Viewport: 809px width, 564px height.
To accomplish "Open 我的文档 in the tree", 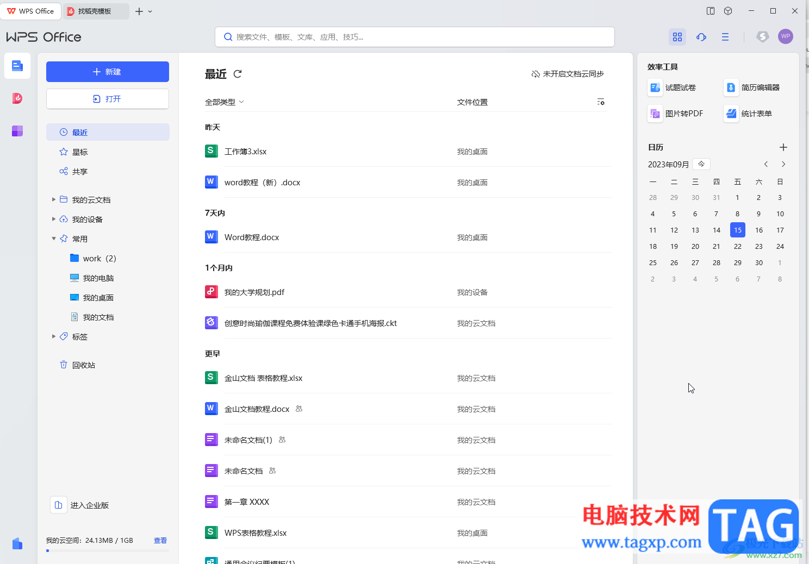I will [x=92, y=317].
